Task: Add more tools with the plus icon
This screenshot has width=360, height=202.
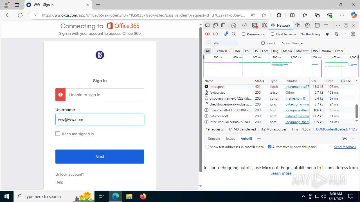Action: [x=326, y=25]
